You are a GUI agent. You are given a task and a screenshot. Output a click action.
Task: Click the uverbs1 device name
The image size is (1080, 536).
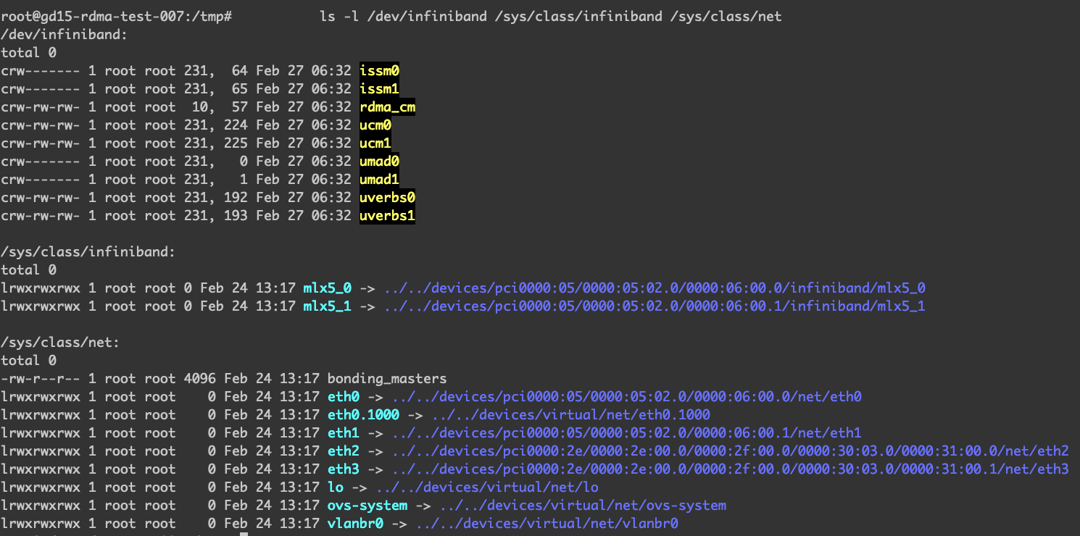pyautogui.click(x=387, y=216)
